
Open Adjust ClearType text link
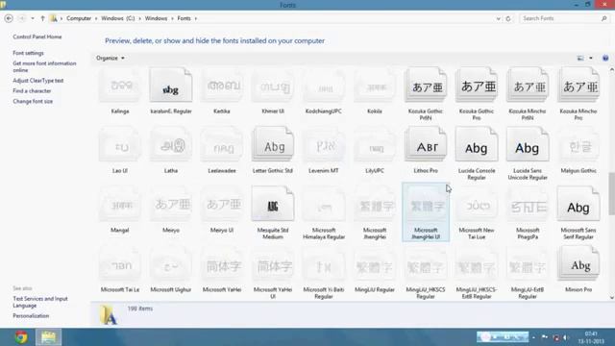coord(38,81)
